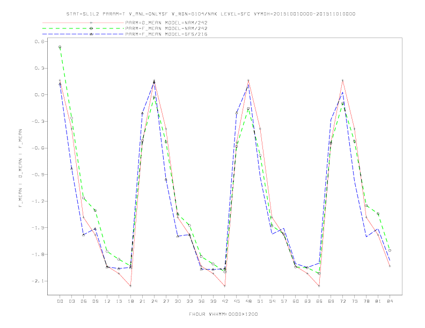Click x-axis hour label 27
This screenshot has height=328, width=425.
tap(166, 301)
